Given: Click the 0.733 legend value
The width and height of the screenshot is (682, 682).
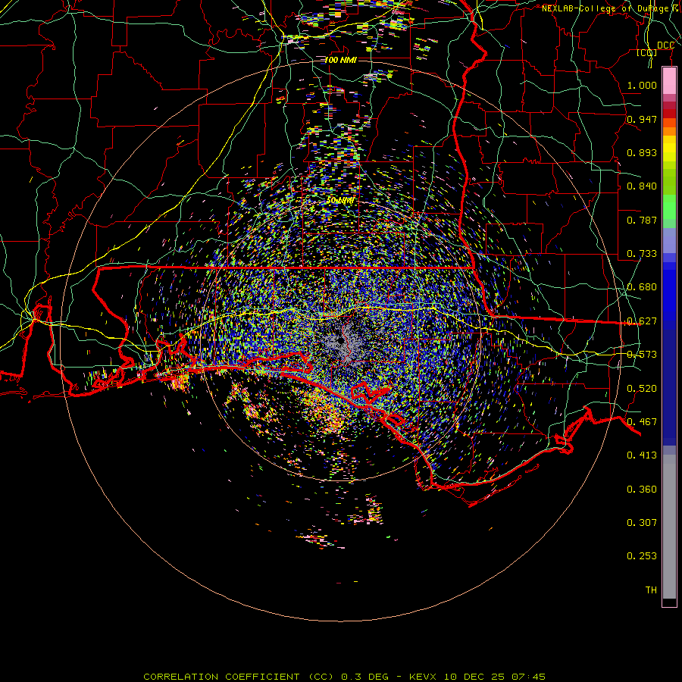Looking at the screenshot, I should (642, 254).
